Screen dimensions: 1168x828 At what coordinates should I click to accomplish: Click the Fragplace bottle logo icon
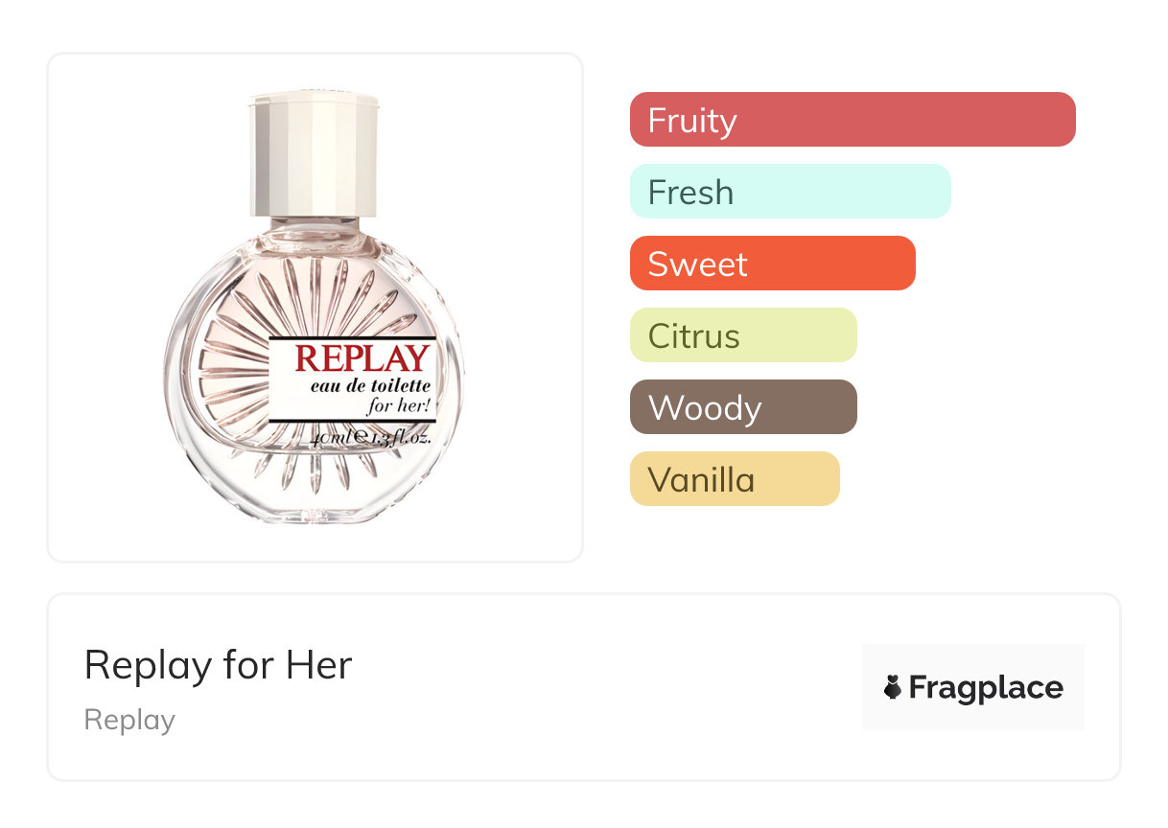tap(893, 687)
